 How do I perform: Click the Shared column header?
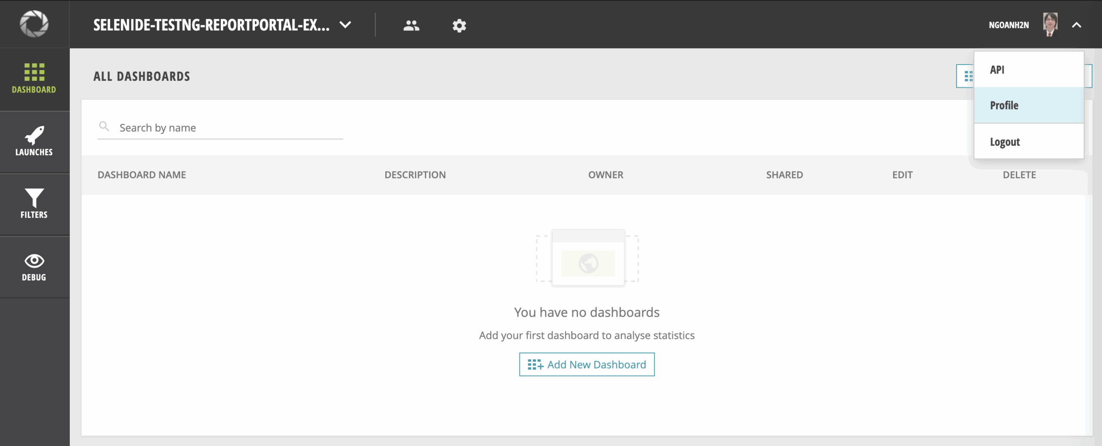(784, 175)
